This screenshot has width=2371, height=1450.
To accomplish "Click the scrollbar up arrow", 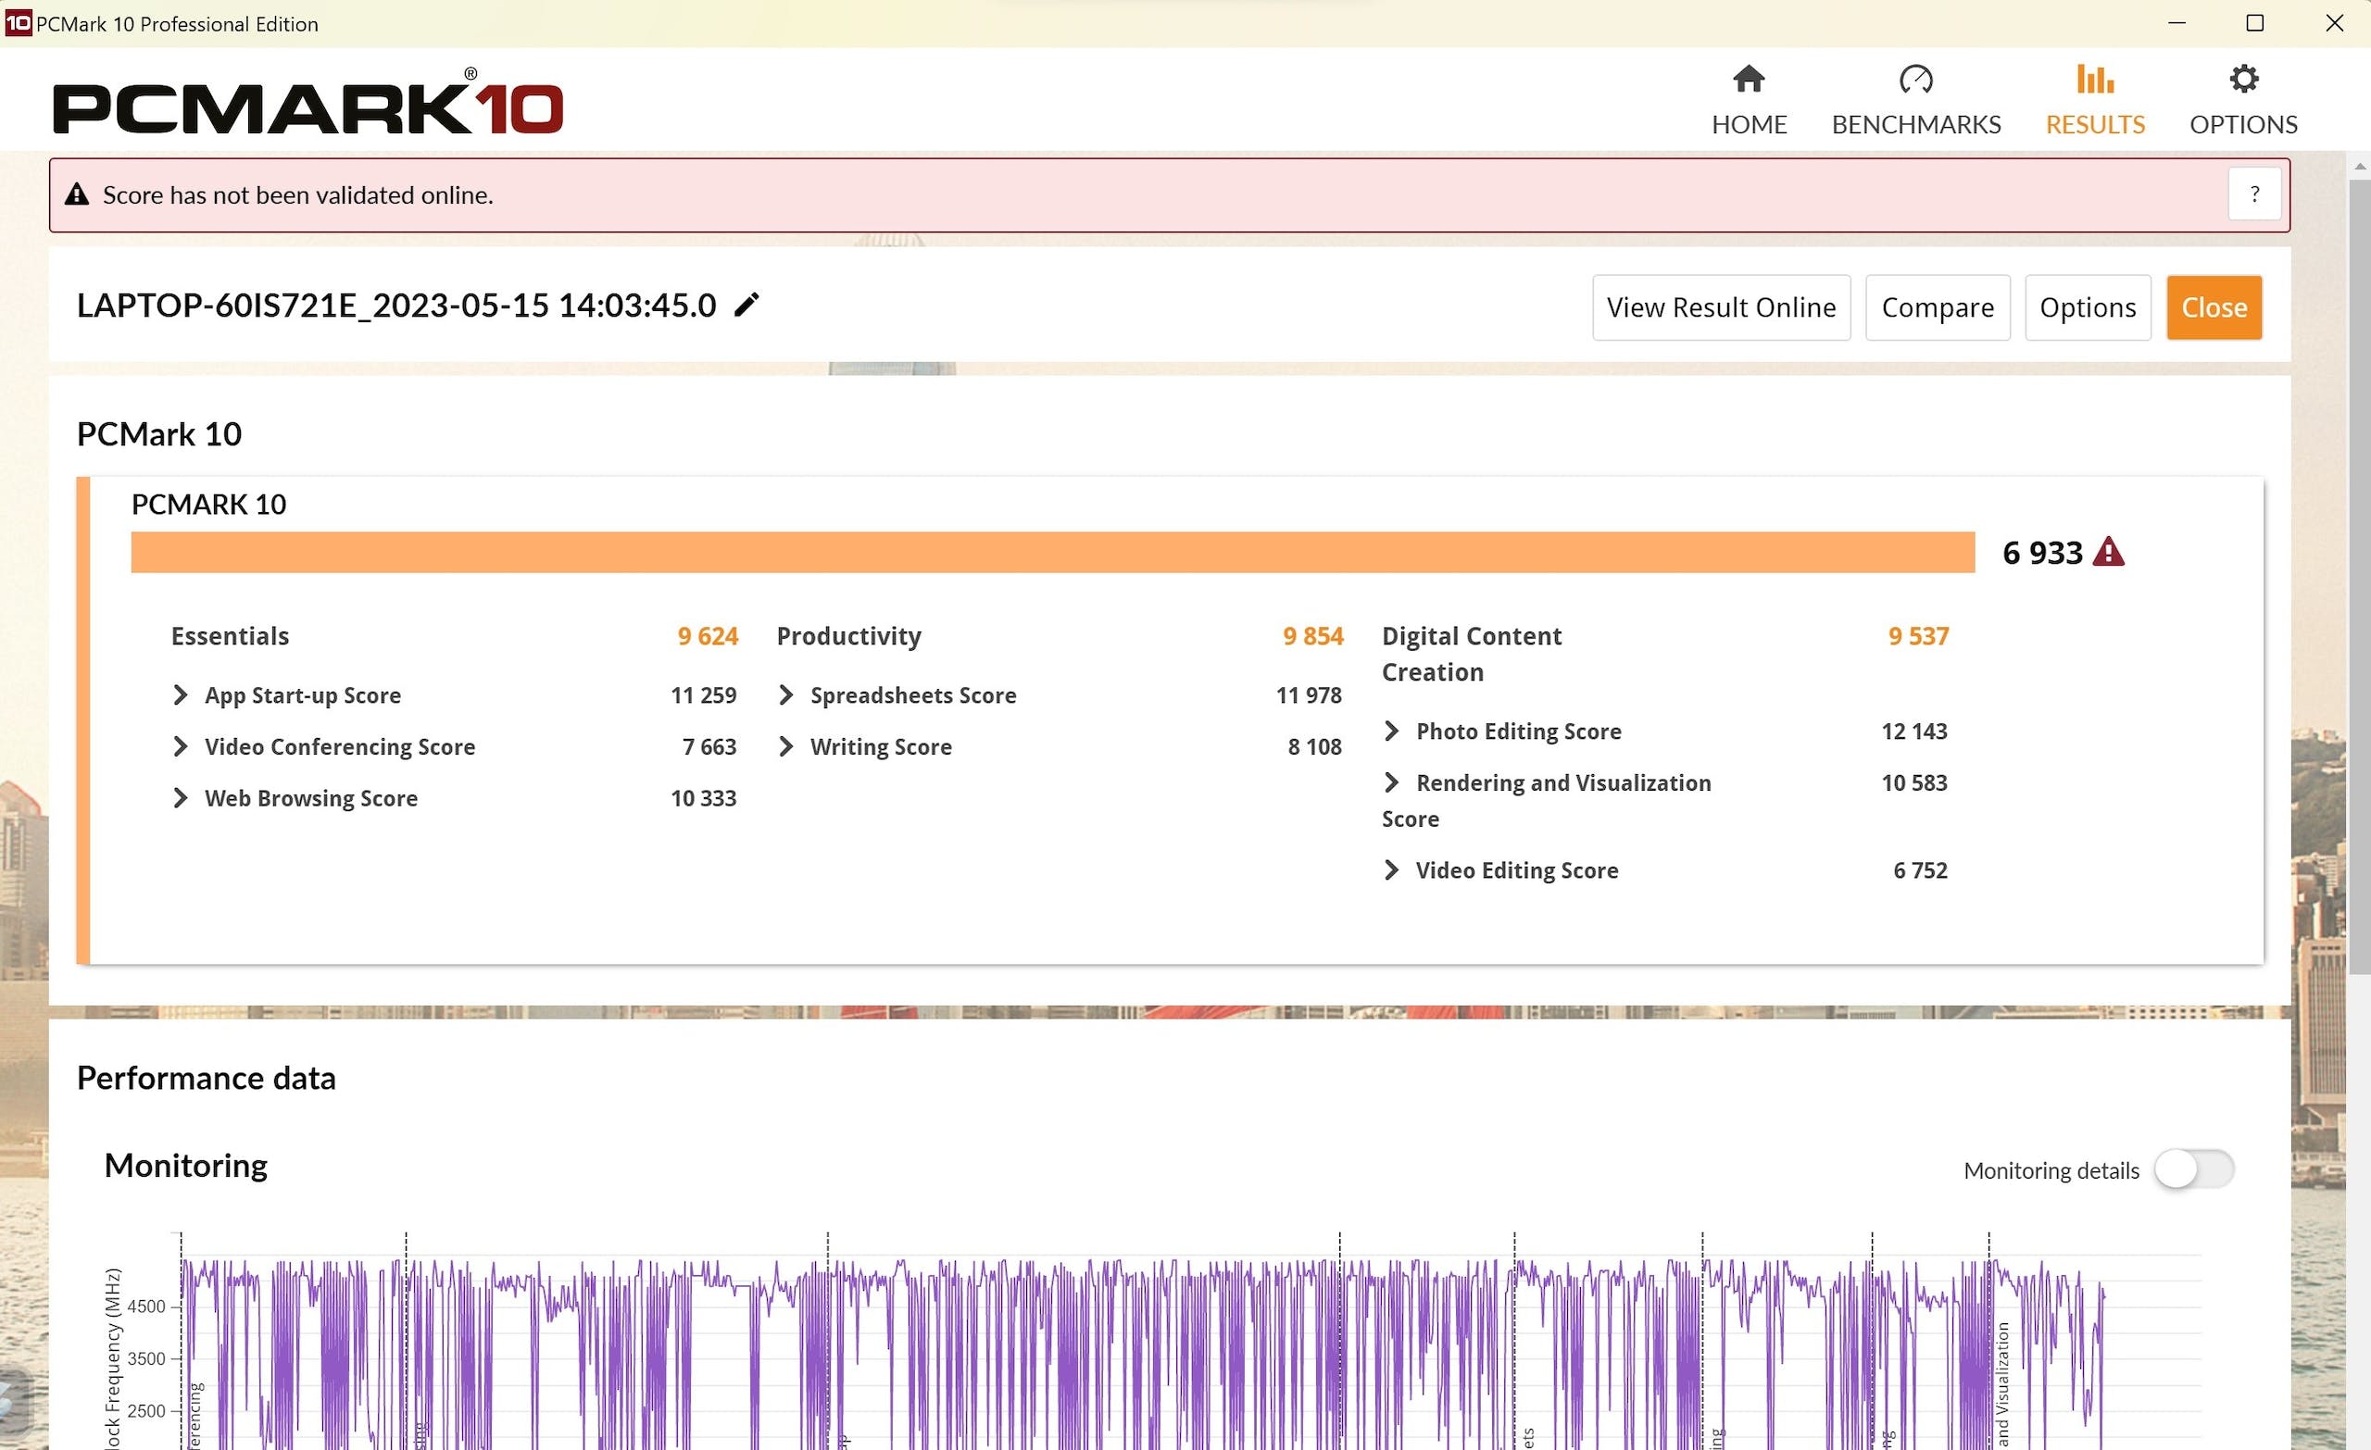I will tap(2358, 167).
